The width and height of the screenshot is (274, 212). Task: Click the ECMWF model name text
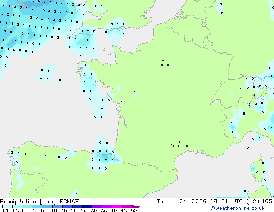(70, 202)
